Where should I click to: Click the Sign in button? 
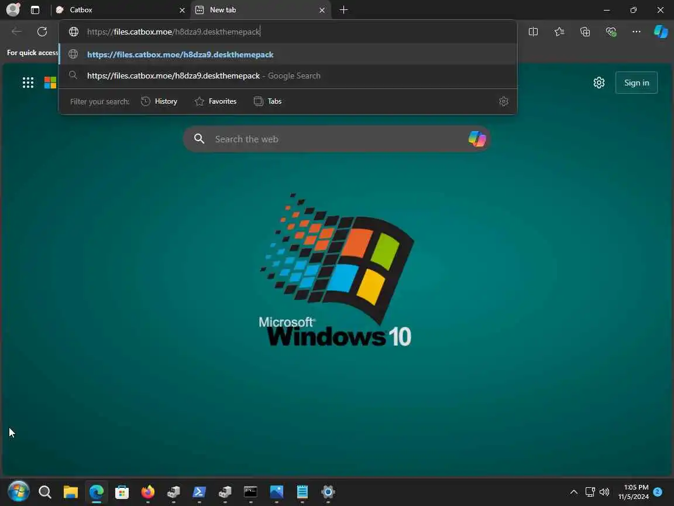coord(636,83)
